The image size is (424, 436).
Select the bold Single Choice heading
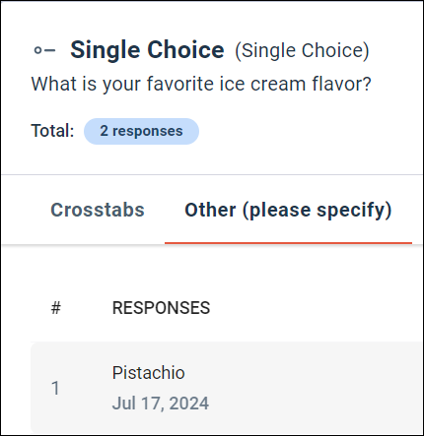pyautogui.click(x=147, y=50)
